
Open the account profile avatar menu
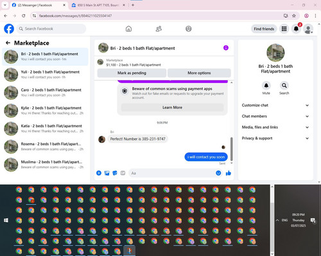click(308, 29)
